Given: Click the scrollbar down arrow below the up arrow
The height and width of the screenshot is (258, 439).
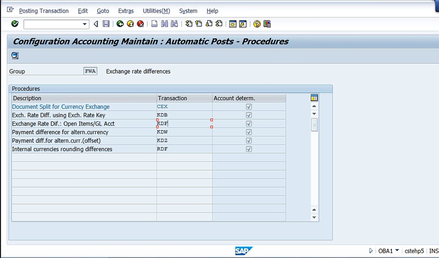Looking at the screenshot, I should 314,114.
